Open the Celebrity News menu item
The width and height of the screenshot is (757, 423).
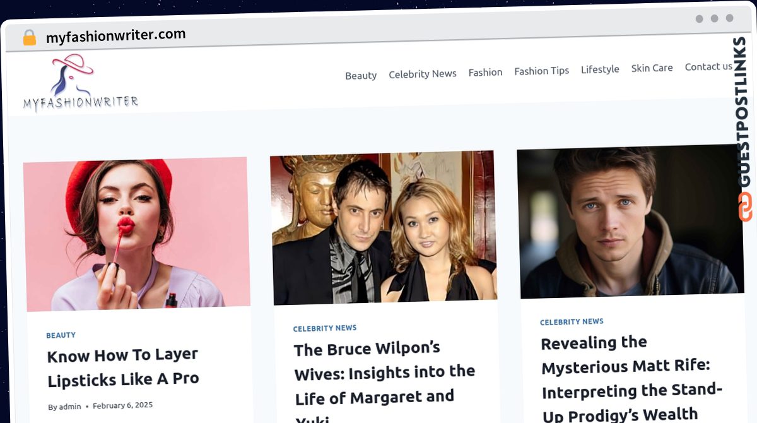point(423,74)
